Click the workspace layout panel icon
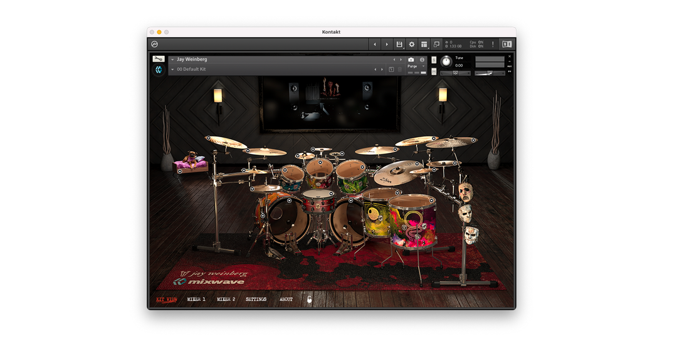The width and height of the screenshot is (677, 339). tap(424, 44)
